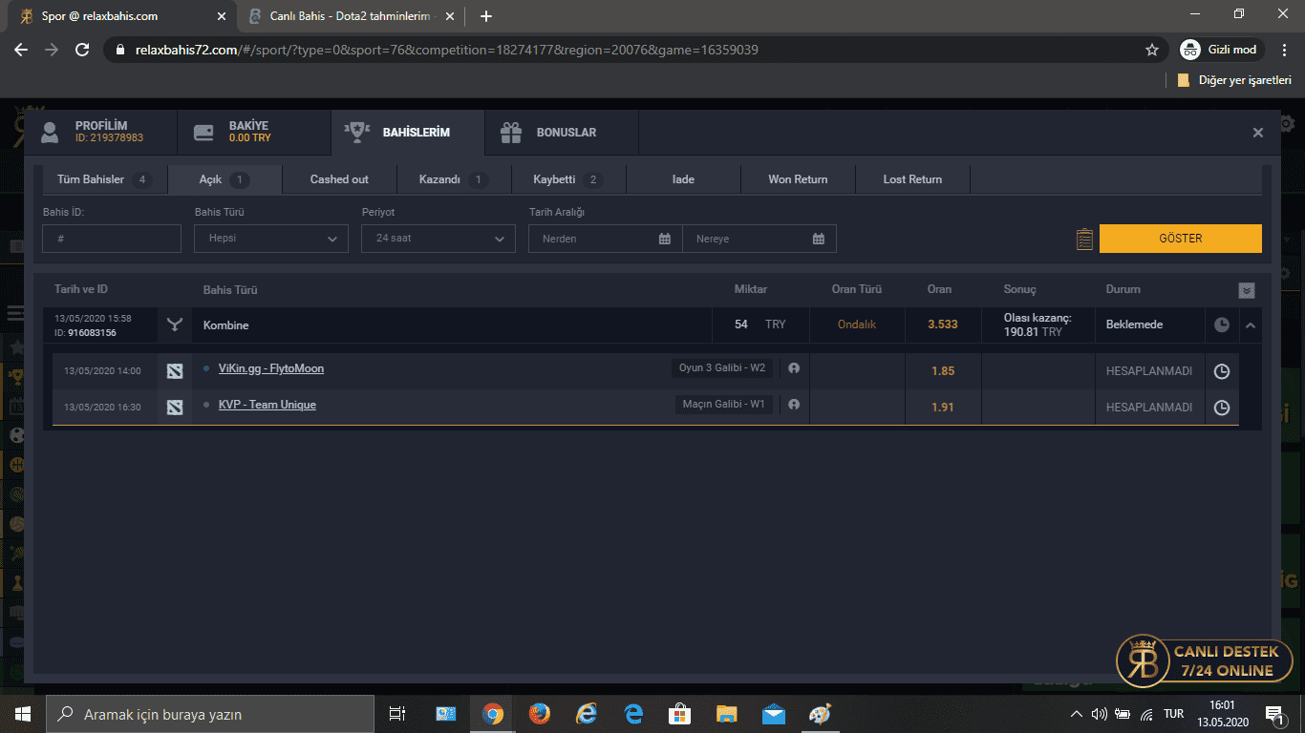Open Chrome from the taskbar

pyautogui.click(x=493, y=714)
